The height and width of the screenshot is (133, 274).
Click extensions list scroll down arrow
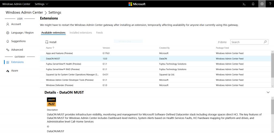[x=272, y=86]
